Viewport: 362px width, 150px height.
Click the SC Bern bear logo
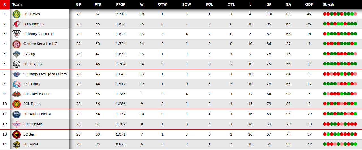17,134
